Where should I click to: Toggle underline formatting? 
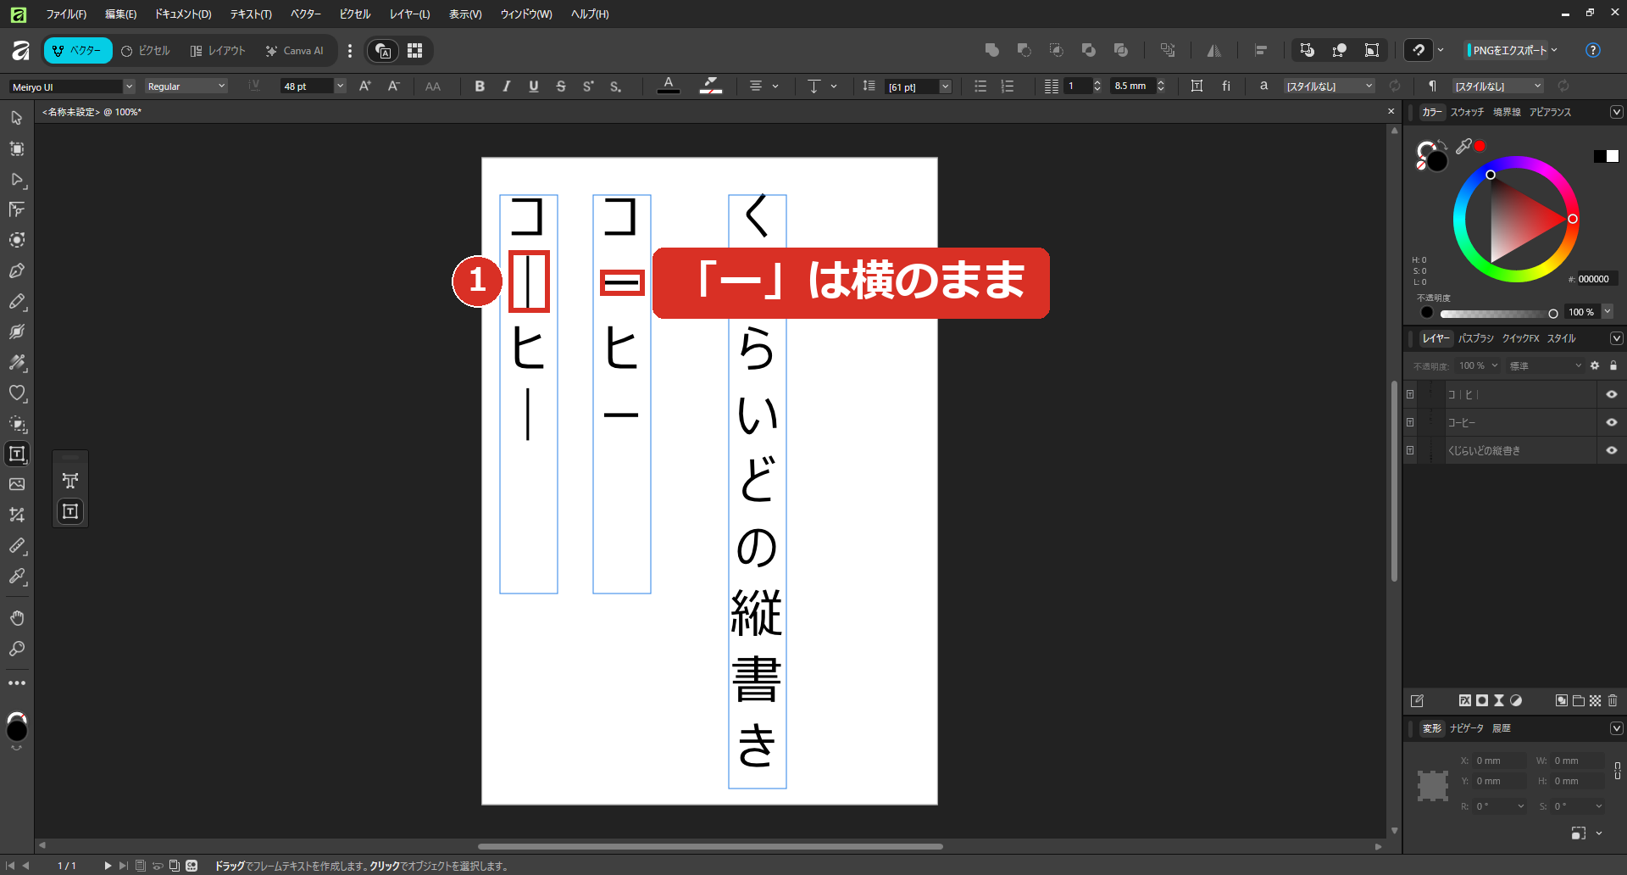tap(534, 86)
